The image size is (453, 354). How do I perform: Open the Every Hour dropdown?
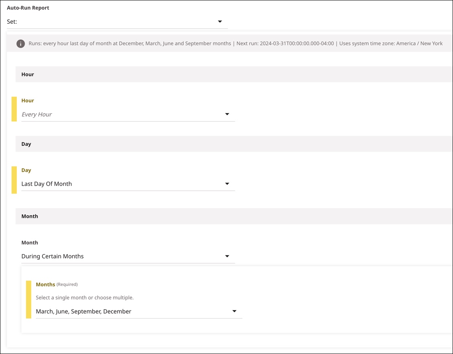click(x=128, y=114)
